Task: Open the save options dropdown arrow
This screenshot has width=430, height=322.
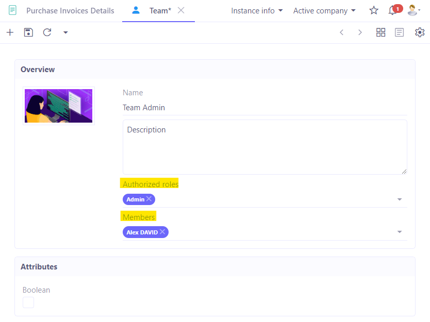Action: point(65,32)
